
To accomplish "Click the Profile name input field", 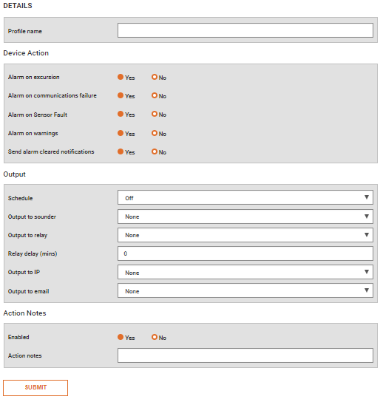I will click(245, 30).
